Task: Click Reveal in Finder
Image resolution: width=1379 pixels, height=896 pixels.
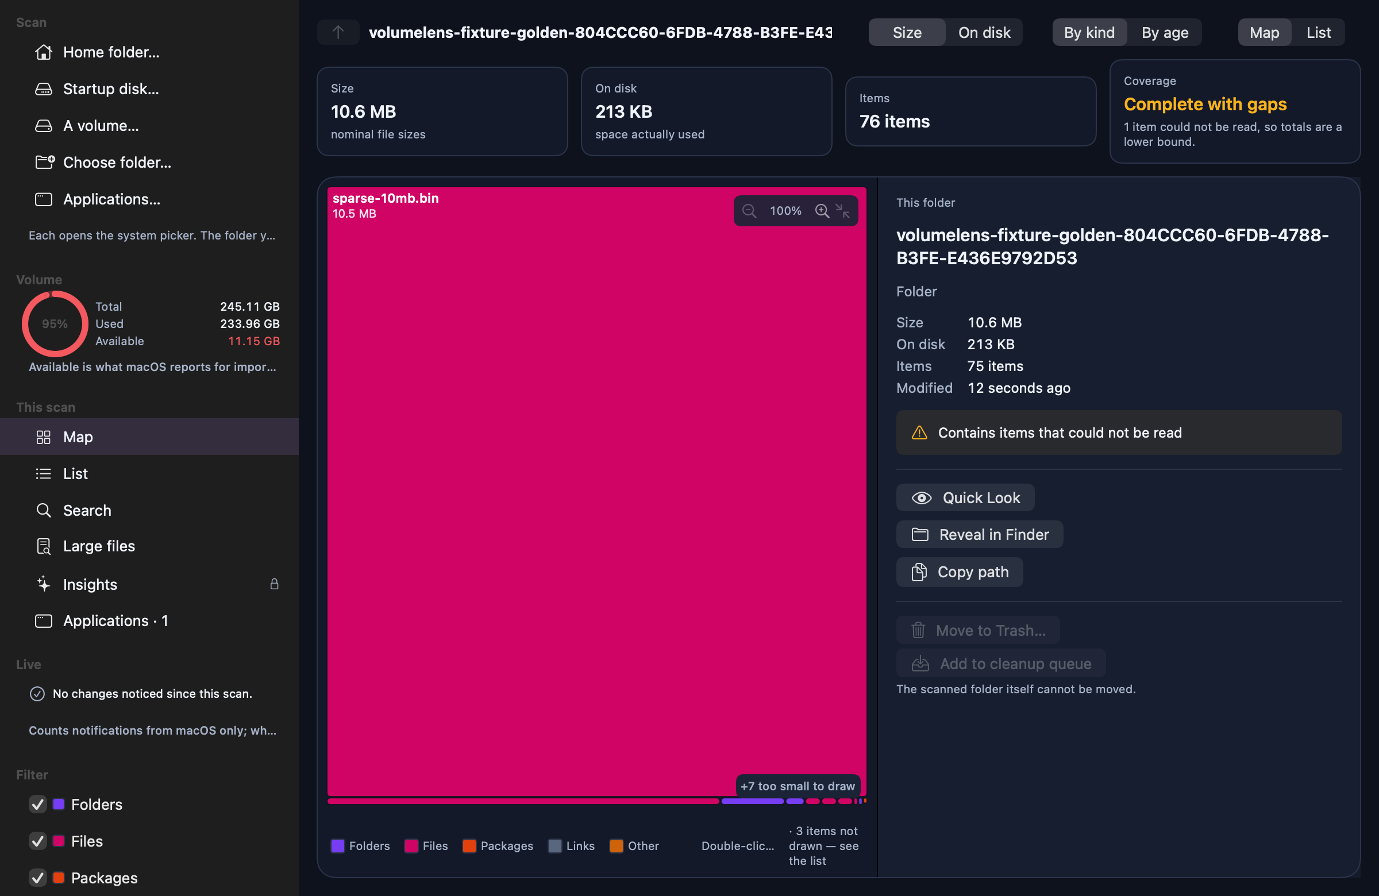Action: click(x=980, y=535)
